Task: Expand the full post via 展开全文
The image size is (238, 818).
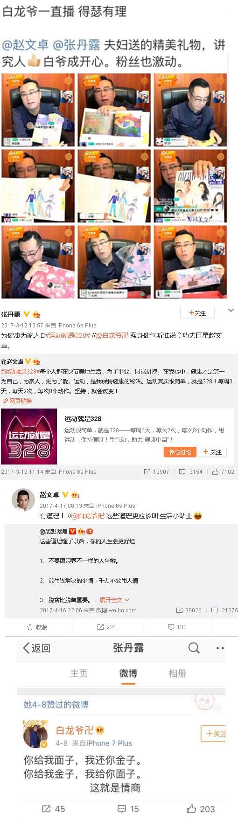Action: (x=114, y=600)
